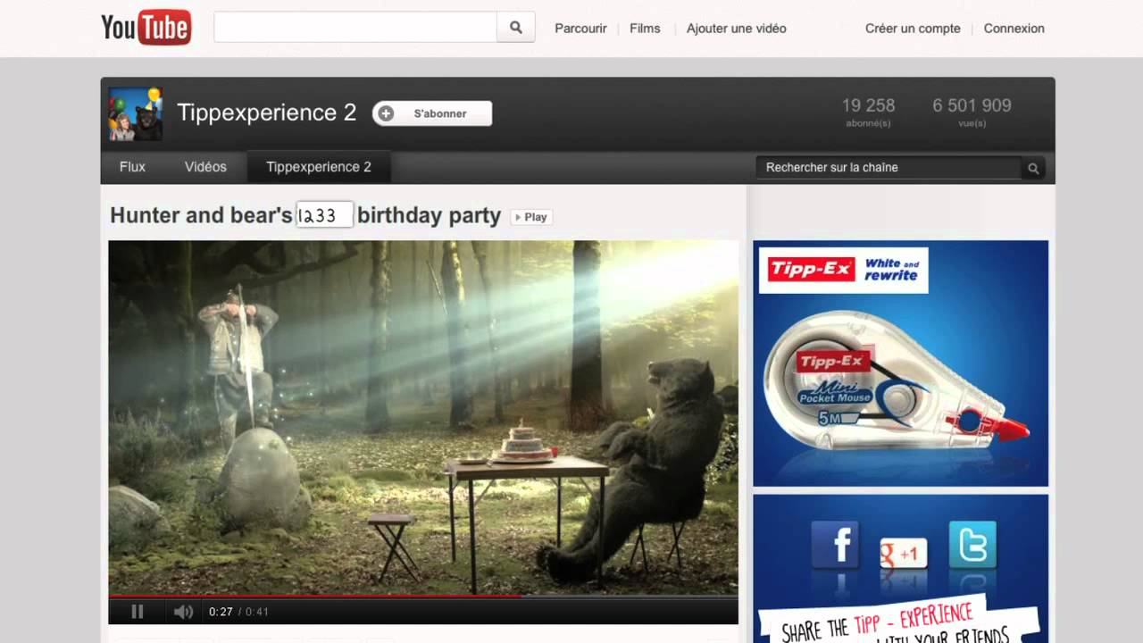
Task: Switch to the Flux tab
Action: 132,167
